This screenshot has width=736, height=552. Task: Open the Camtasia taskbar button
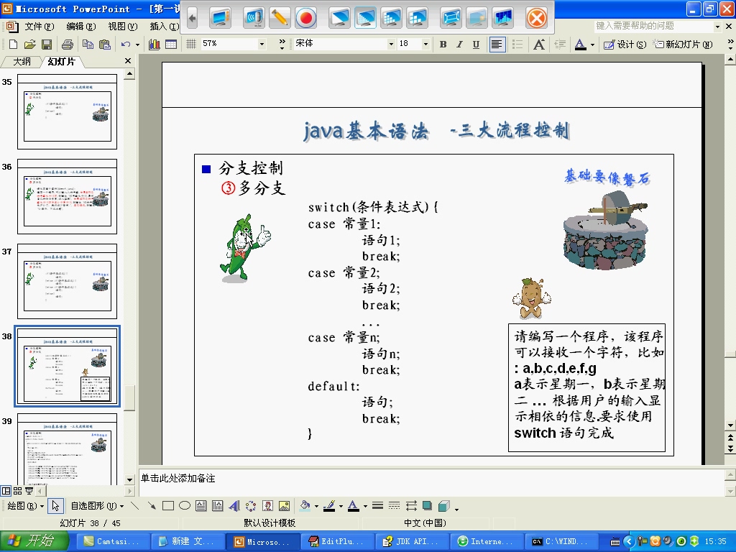(x=111, y=542)
